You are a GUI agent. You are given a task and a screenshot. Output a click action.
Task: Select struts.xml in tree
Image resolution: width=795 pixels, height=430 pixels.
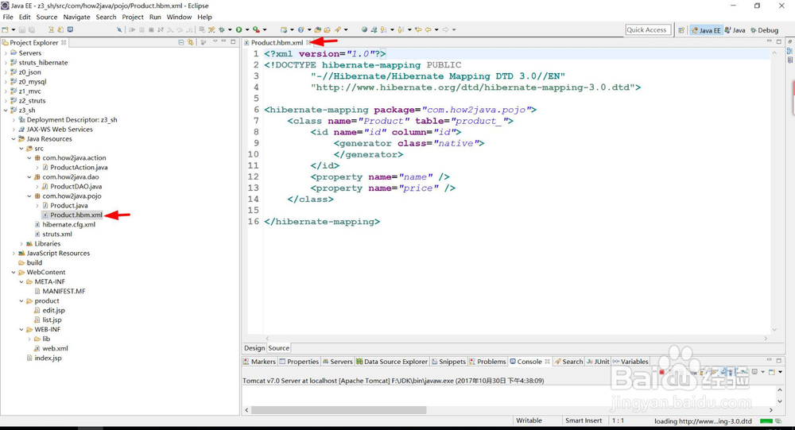(x=56, y=234)
